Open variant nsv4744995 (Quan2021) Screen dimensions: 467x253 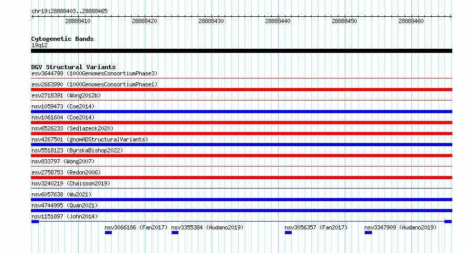pos(65,205)
